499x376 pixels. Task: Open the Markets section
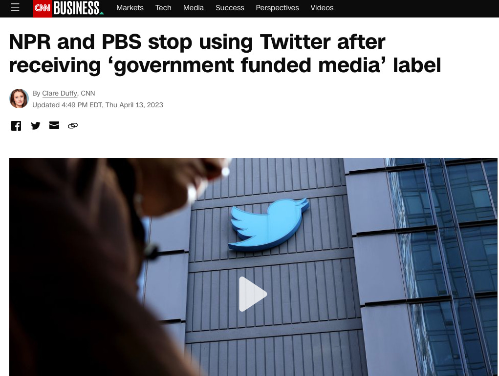pos(130,8)
